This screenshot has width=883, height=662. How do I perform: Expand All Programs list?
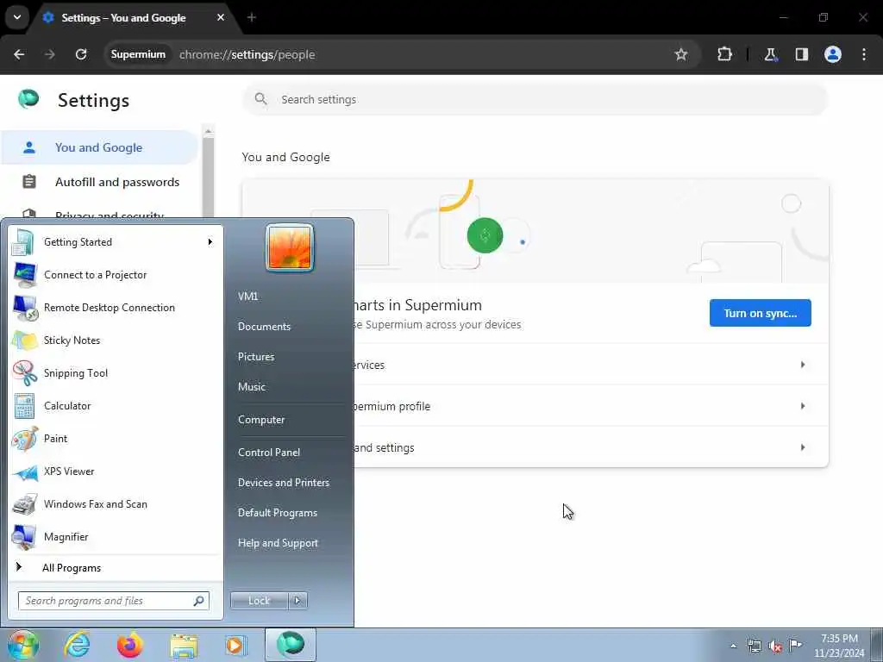coord(116,568)
